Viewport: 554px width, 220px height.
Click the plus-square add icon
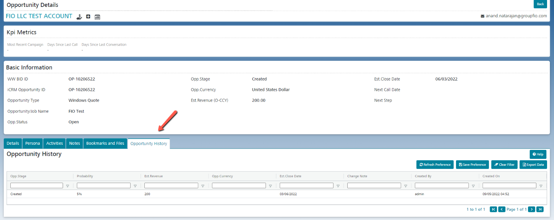(x=88, y=17)
